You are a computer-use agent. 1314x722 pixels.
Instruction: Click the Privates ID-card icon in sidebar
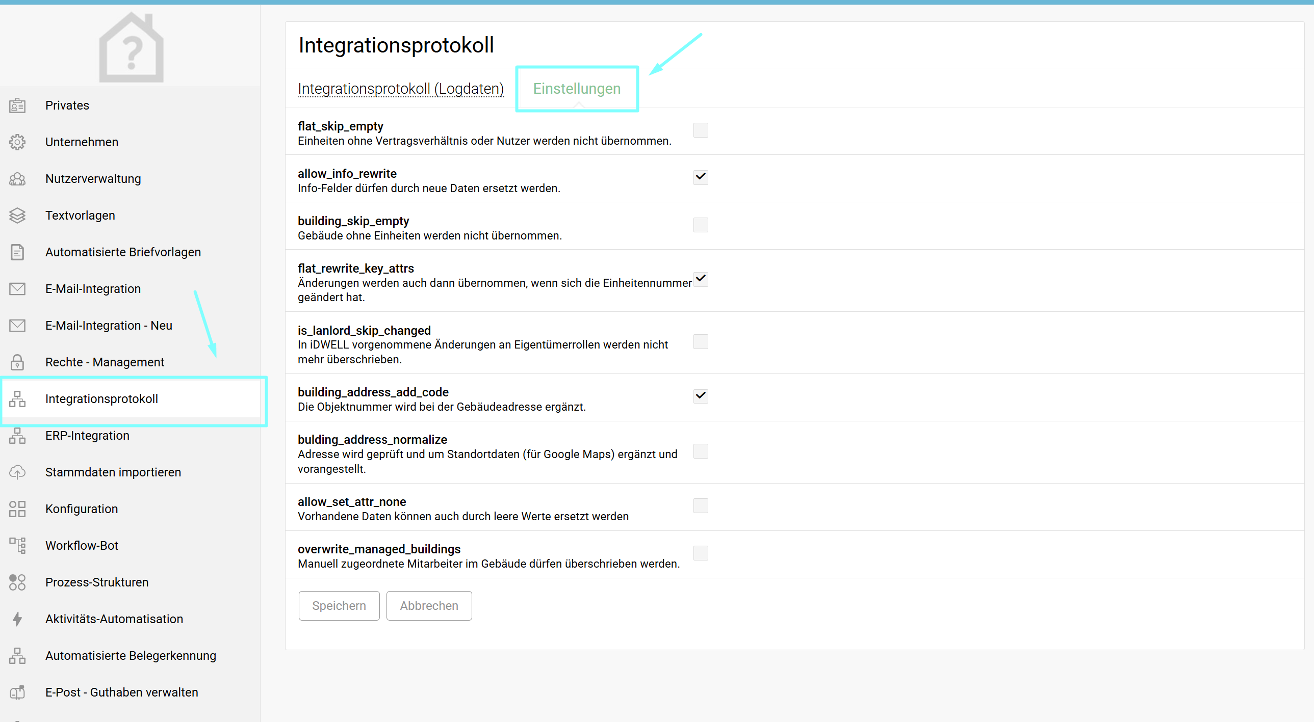tap(17, 105)
